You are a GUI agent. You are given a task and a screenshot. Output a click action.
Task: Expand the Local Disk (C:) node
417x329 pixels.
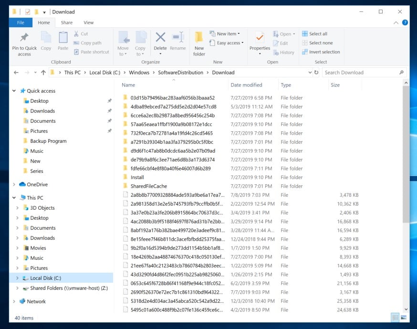pyautogui.click(x=18, y=278)
